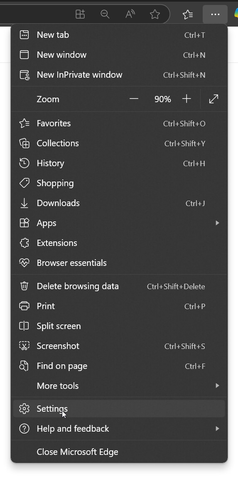Image resolution: width=238 pixels, height=479 pixels.
Task: Click the apps grid icon in address bar
Action: pyautogui.click(x=80, y=14)
